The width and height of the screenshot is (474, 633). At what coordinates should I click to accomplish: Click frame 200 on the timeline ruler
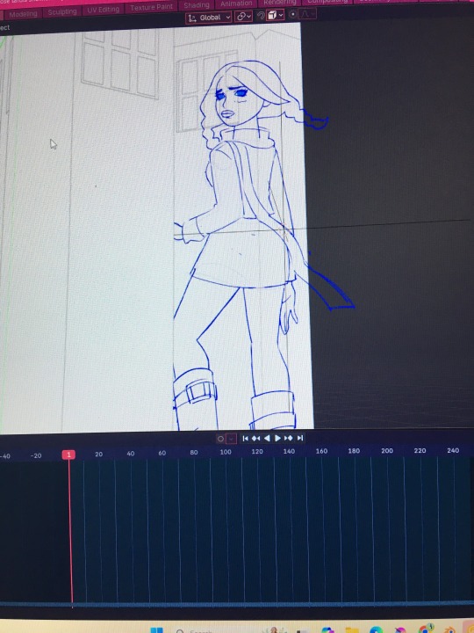[387, 450]
